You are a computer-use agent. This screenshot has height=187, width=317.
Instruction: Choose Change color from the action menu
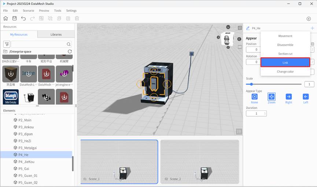[285, 71]
